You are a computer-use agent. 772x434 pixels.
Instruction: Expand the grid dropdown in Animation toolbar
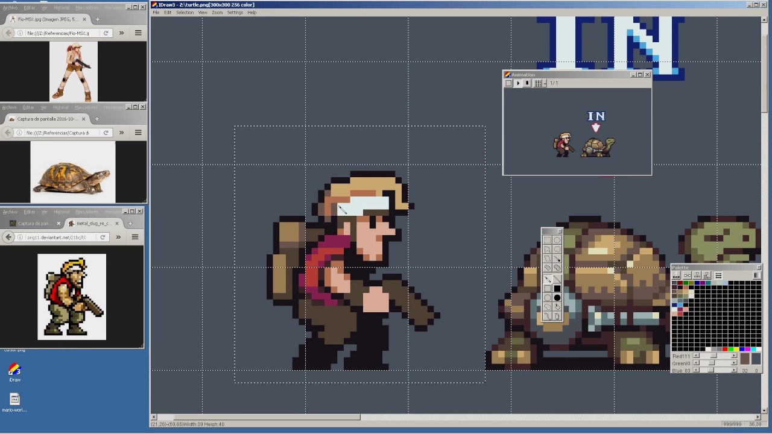tap(545, 83)
